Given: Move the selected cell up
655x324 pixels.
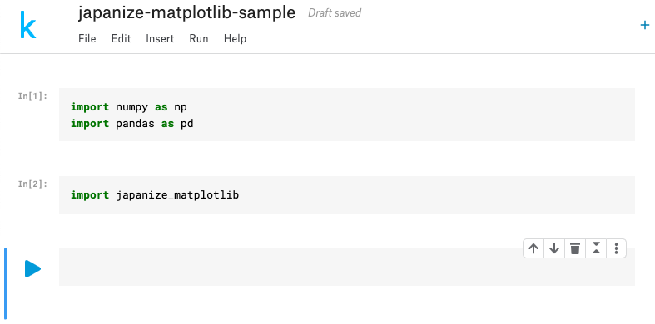Looking at the screenshot, I should (533, 248).
